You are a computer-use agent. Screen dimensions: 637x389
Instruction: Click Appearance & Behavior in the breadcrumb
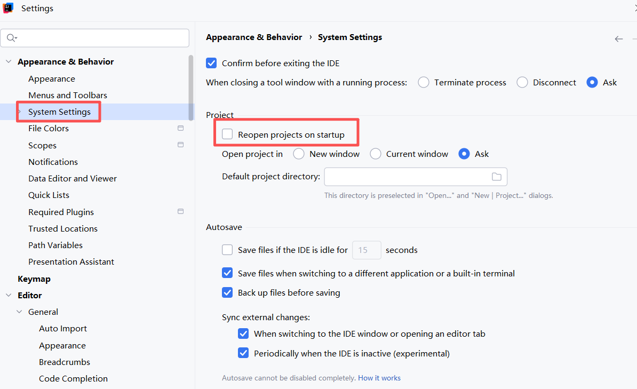coord(254,37)
